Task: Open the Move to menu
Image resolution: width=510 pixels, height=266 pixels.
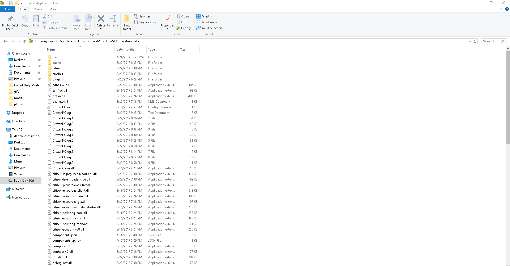Action: [x=76, y=22]
